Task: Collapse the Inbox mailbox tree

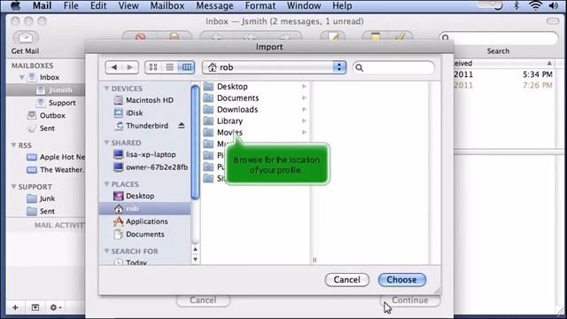Action: click(x=21, y=77)
